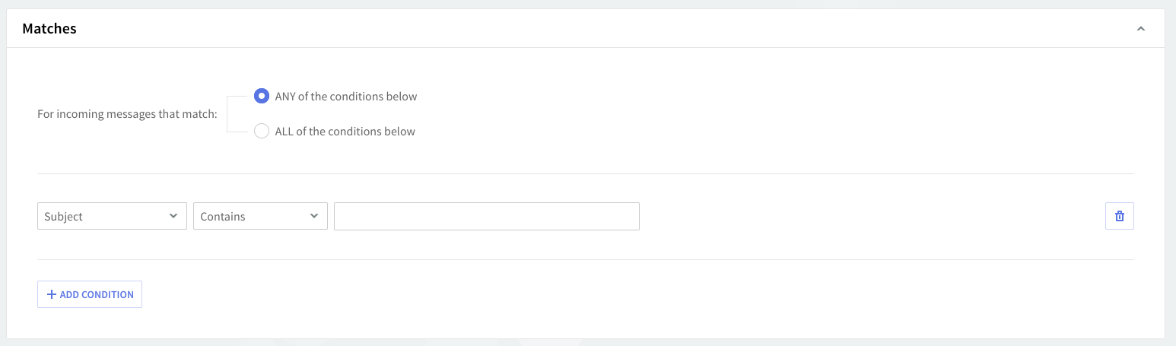Click the "ANY of the conditions below" label
The image size is (1176, 346).
[346, 97]
